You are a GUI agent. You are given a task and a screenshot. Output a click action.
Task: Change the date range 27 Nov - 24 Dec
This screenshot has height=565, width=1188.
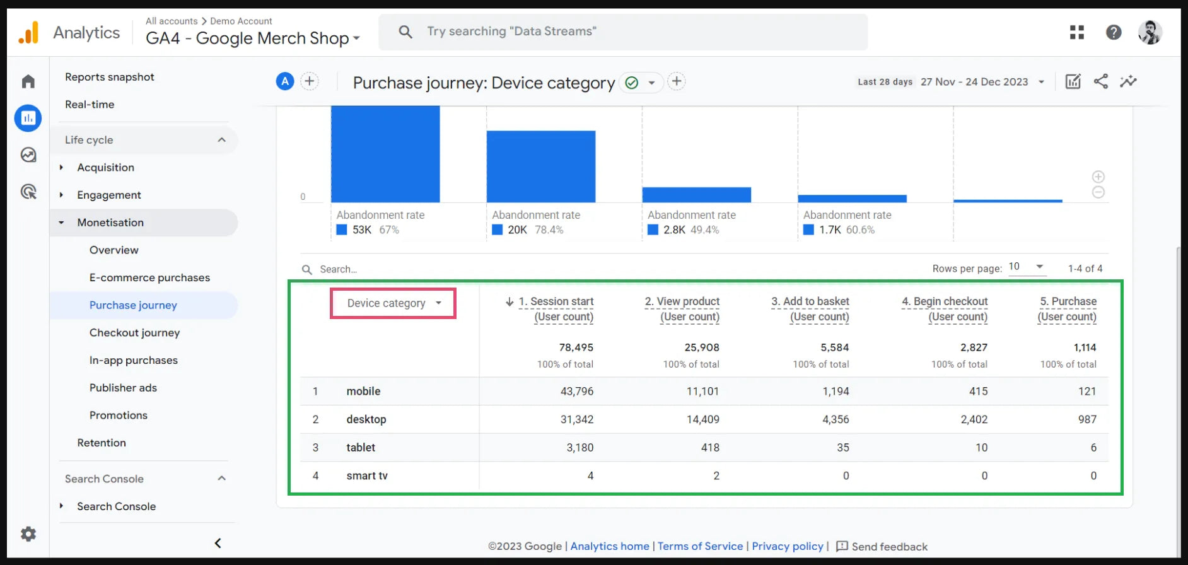(981, 82)
